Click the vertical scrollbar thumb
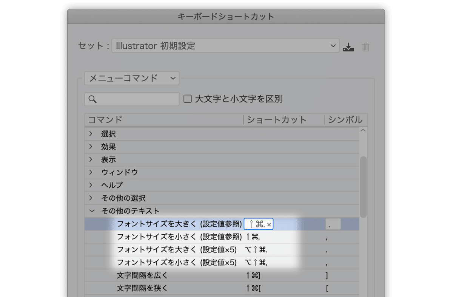 [x=363, y=186]
